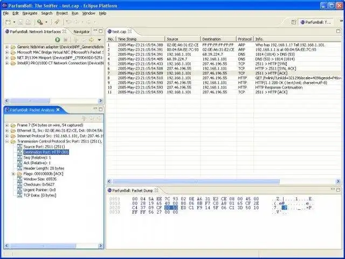Open the Run menu

pyautogui.click(x=75, y=13)
